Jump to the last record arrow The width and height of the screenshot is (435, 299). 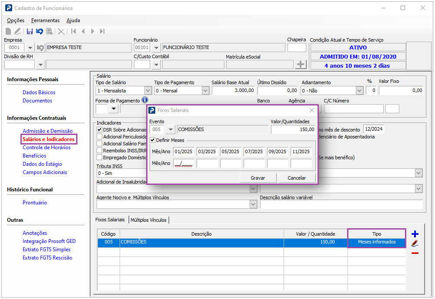coord(102,31)
